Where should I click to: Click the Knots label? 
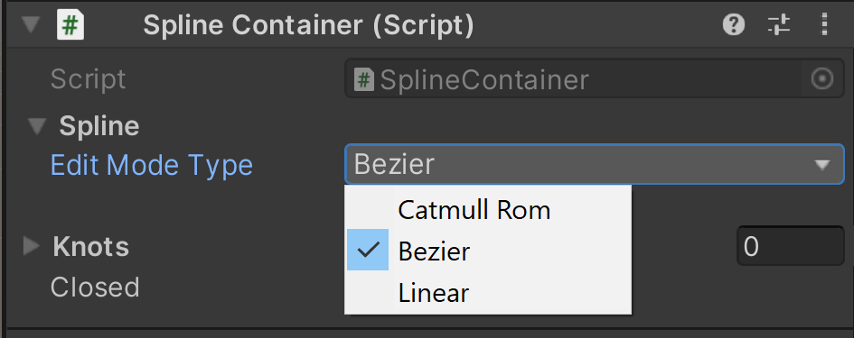(91, 247)
